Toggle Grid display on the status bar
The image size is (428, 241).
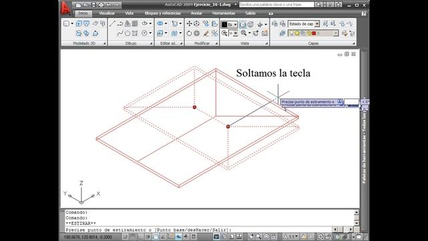tap(132, 236)
